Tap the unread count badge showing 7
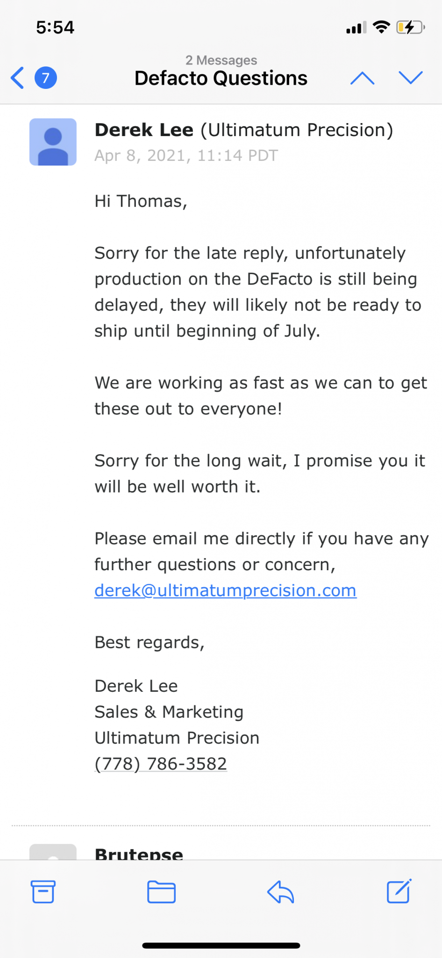Screen dimensions: 442x958 coord(46,78)
